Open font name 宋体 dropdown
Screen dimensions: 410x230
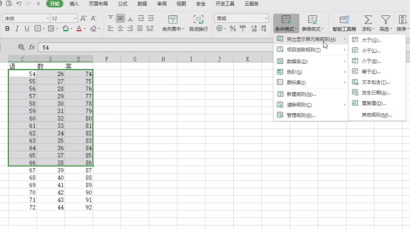click(47, 19)
